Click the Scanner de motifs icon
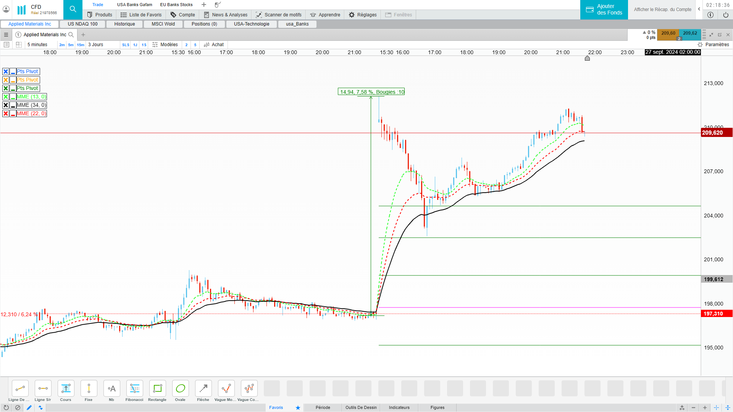Image resolution: width=733 pixels, height=412 pixels. coord(259,15)
